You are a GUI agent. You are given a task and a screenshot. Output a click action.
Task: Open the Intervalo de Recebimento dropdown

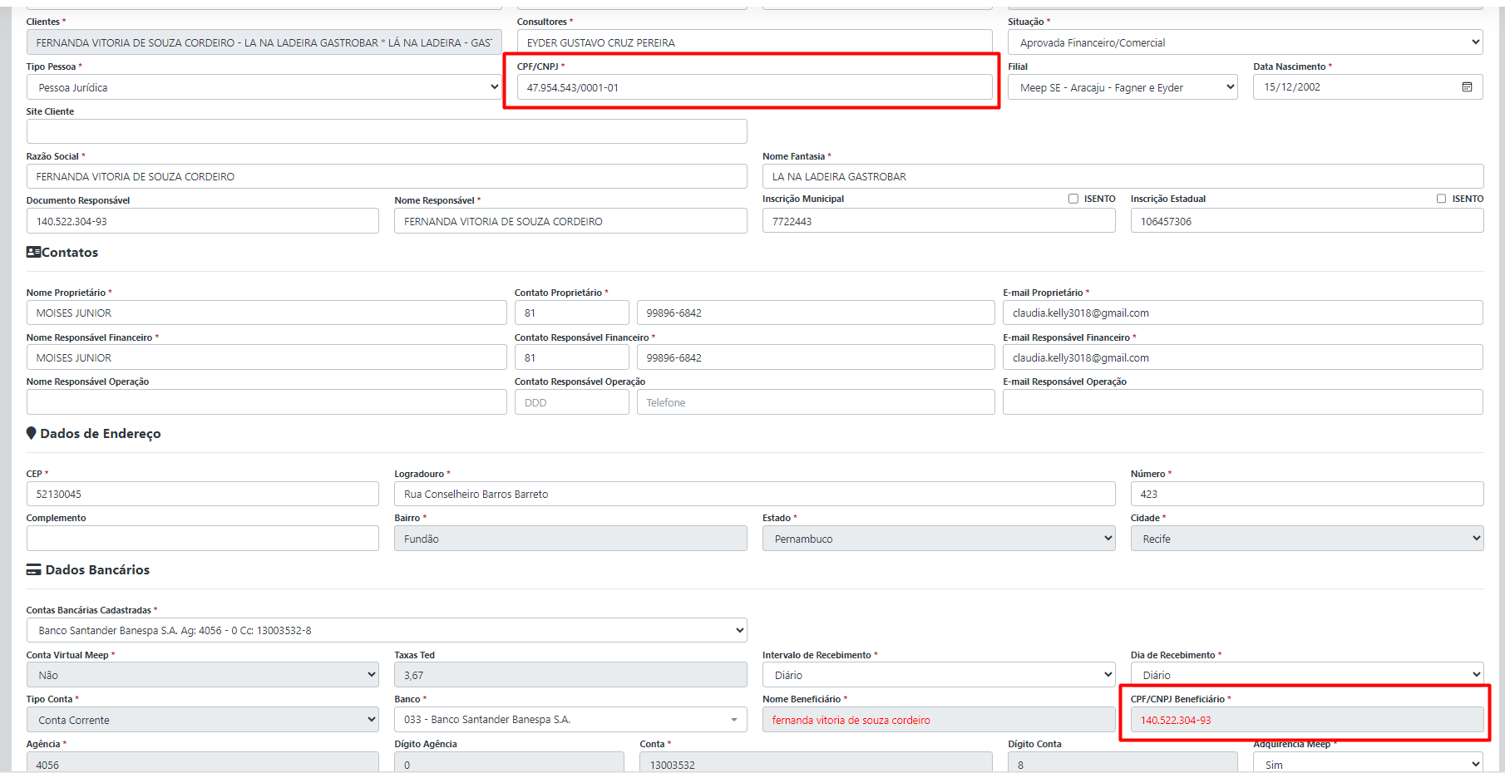click(x=938, y=675)
